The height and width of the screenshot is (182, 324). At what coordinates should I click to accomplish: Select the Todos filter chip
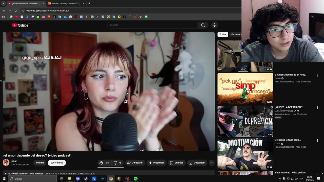[223, 34]
